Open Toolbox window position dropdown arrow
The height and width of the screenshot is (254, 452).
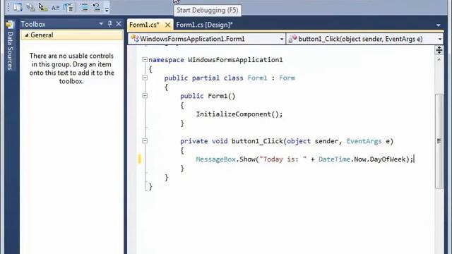(101, 24)
